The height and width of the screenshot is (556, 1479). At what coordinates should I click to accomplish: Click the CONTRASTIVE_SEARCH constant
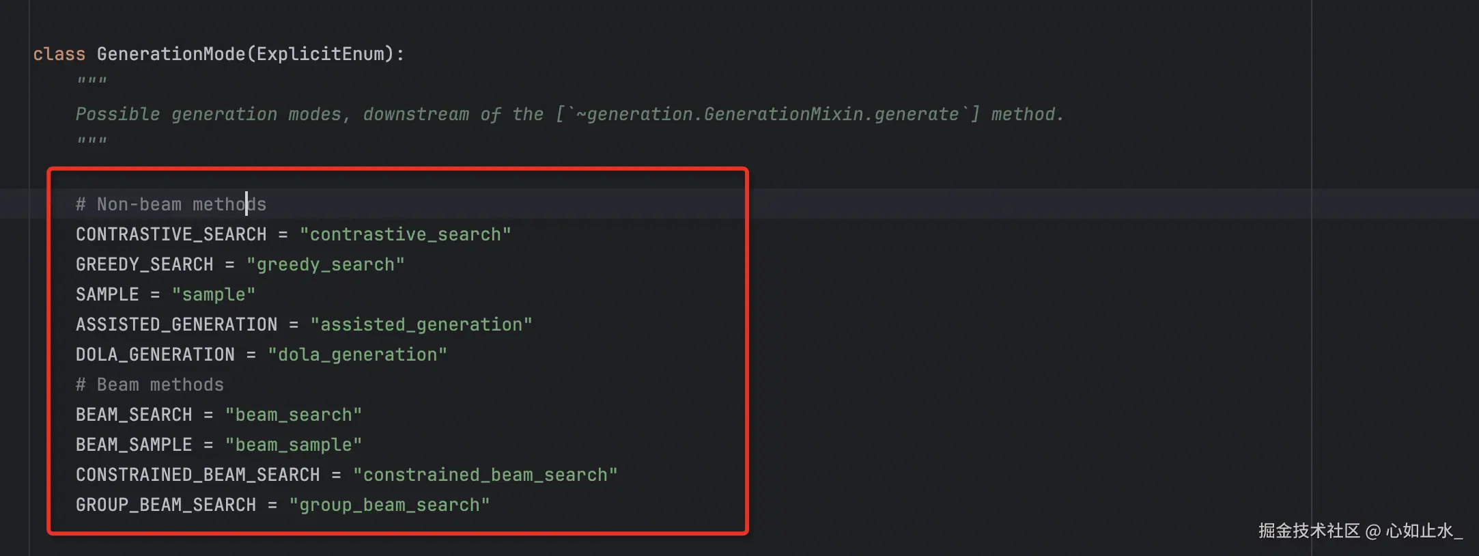[x=171, y=234]
